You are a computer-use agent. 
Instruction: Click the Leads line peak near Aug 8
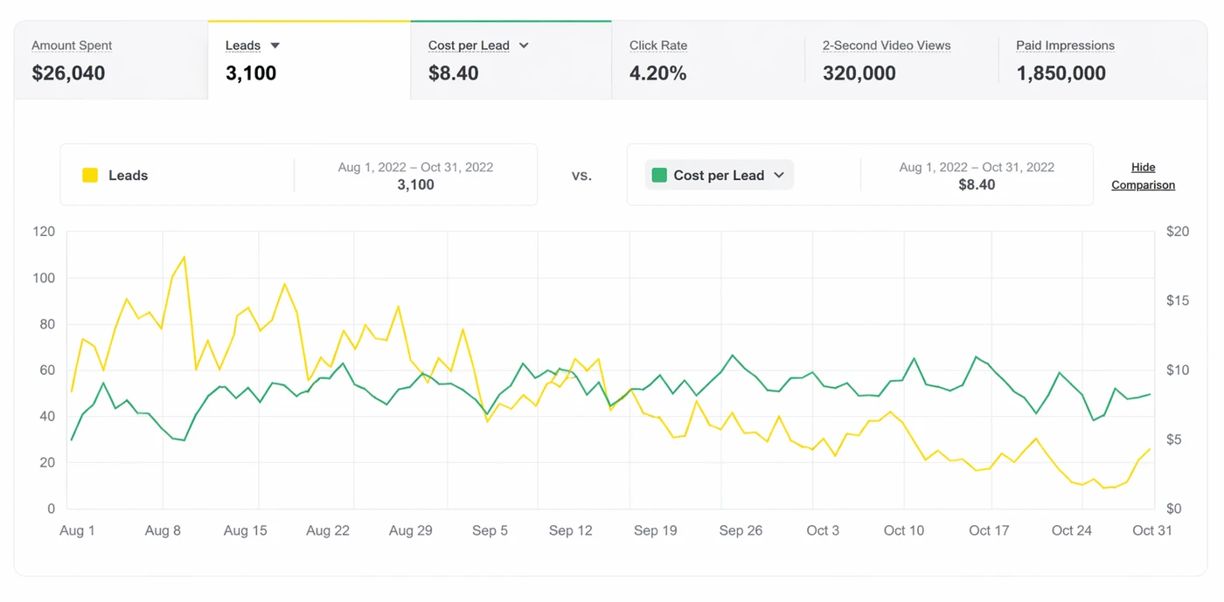[184, 257]
